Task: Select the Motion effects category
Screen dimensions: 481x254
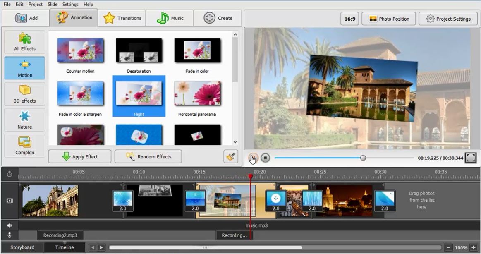Action: tap(24, 68)
